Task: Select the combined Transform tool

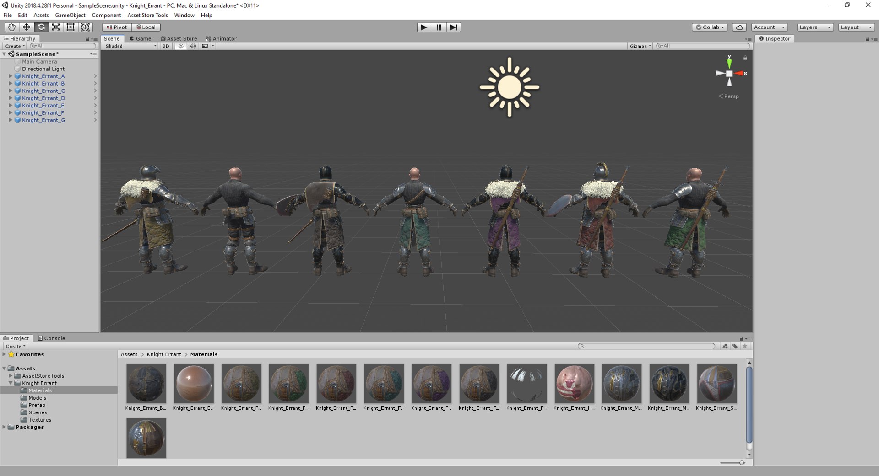Action: coord(85,27)
